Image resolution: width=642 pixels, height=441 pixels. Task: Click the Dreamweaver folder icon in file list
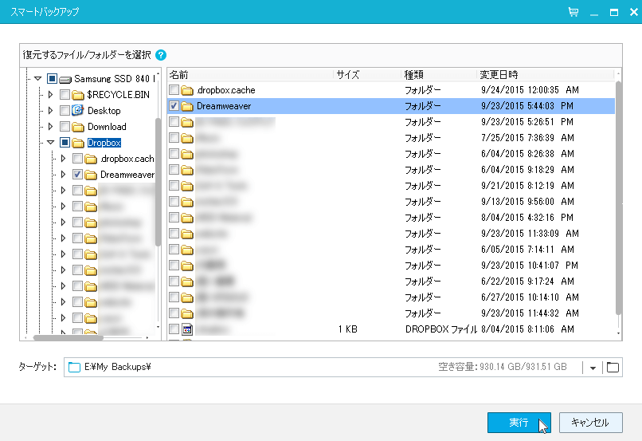coord(187,106)
